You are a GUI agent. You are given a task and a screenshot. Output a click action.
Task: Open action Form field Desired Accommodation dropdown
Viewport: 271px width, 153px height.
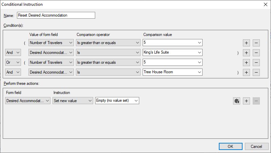coord(28,100)
